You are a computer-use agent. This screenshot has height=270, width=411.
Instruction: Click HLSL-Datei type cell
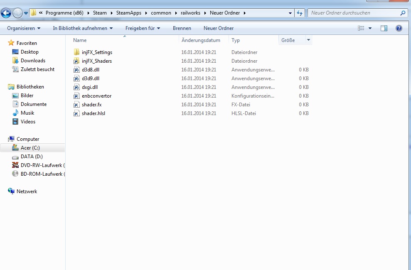coord(244,113)
